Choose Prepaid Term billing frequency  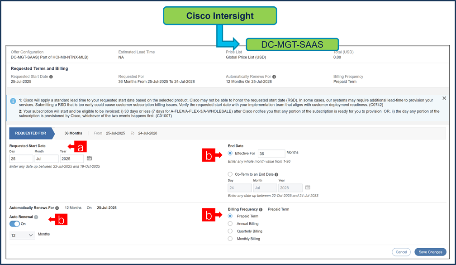point(230,216)
